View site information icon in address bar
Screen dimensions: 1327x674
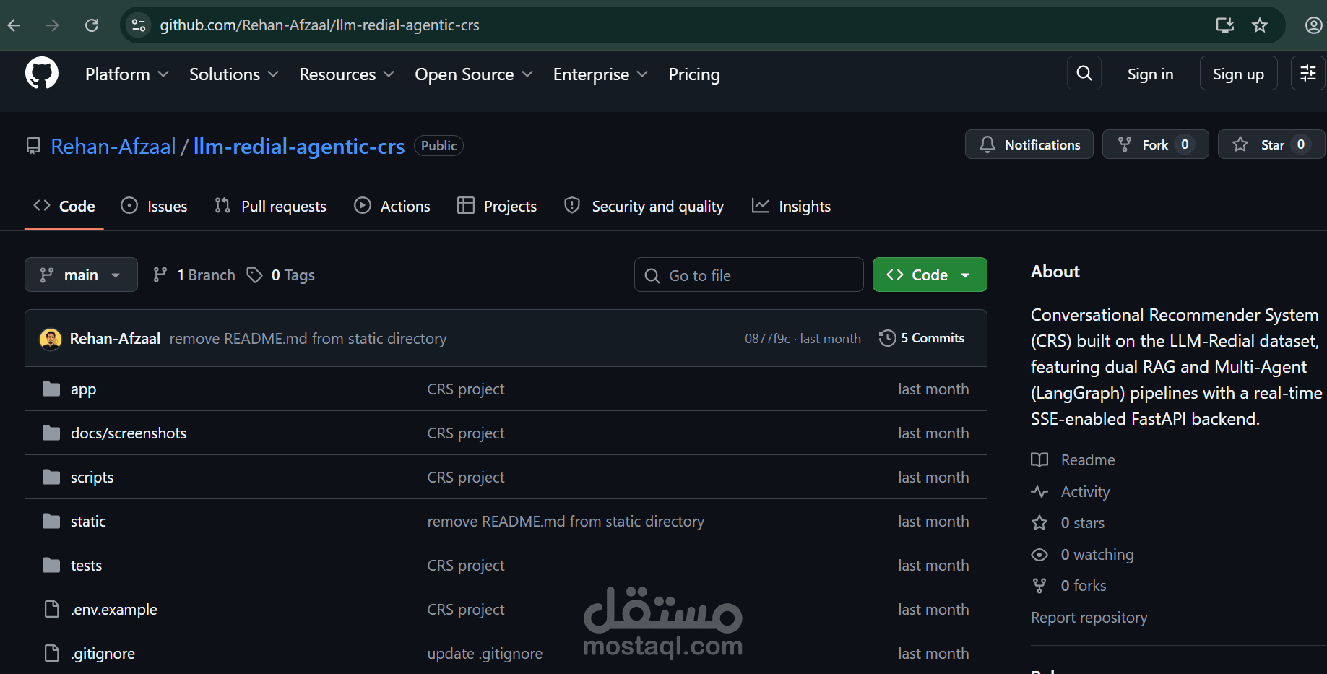(x=138, y=25)
